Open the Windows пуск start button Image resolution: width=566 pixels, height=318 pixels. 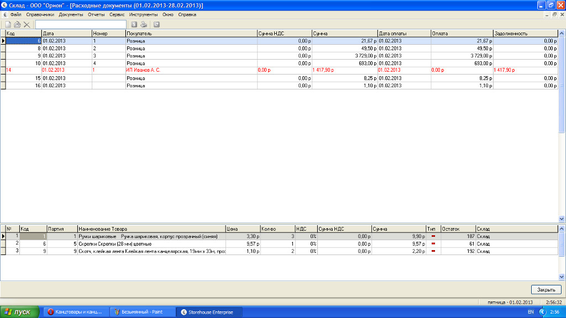pyautogui.click(x=20, y=312)
